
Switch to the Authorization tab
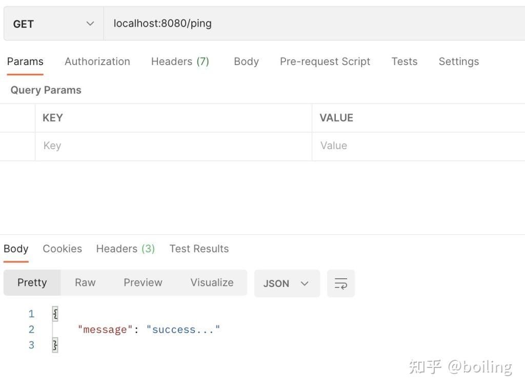(97, 61)
